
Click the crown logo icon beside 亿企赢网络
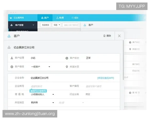tap(11, 18)
